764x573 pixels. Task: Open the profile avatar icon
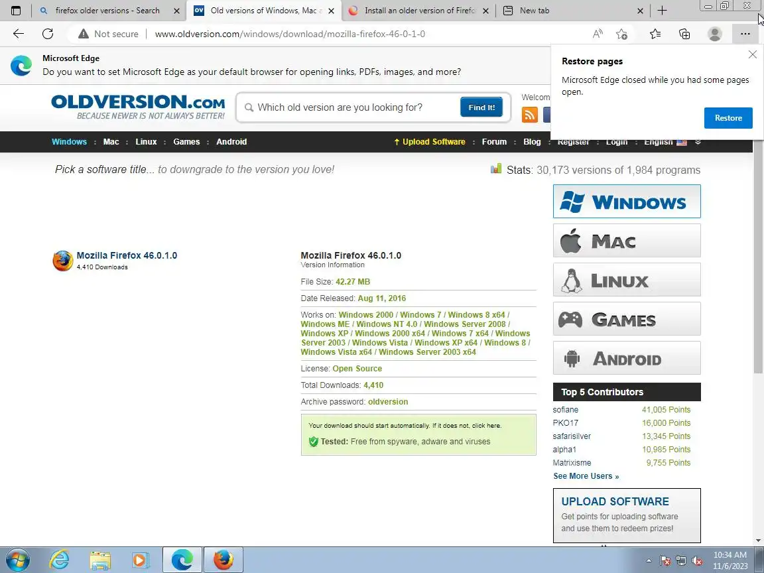[x=714, y=34]
